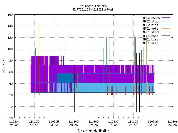Click the chart title Voltages for MEX
The image size is (178, 133).
(93, 6)
